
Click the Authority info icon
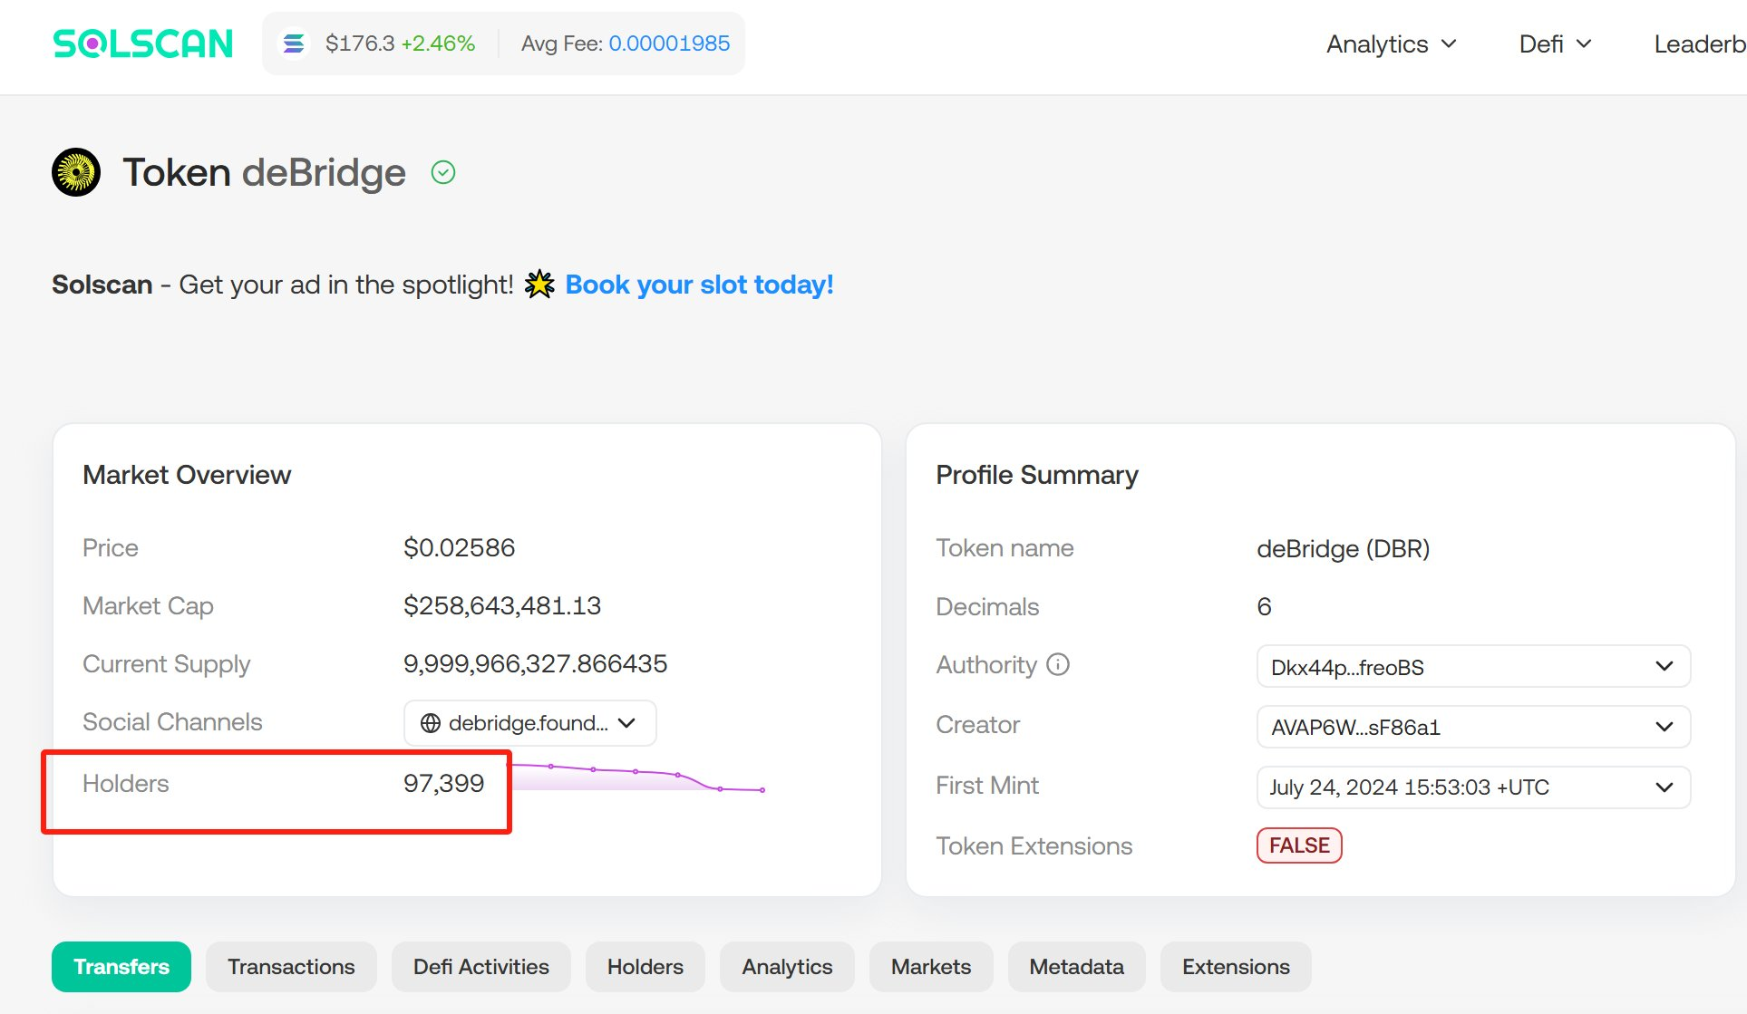click(1058, 665)
